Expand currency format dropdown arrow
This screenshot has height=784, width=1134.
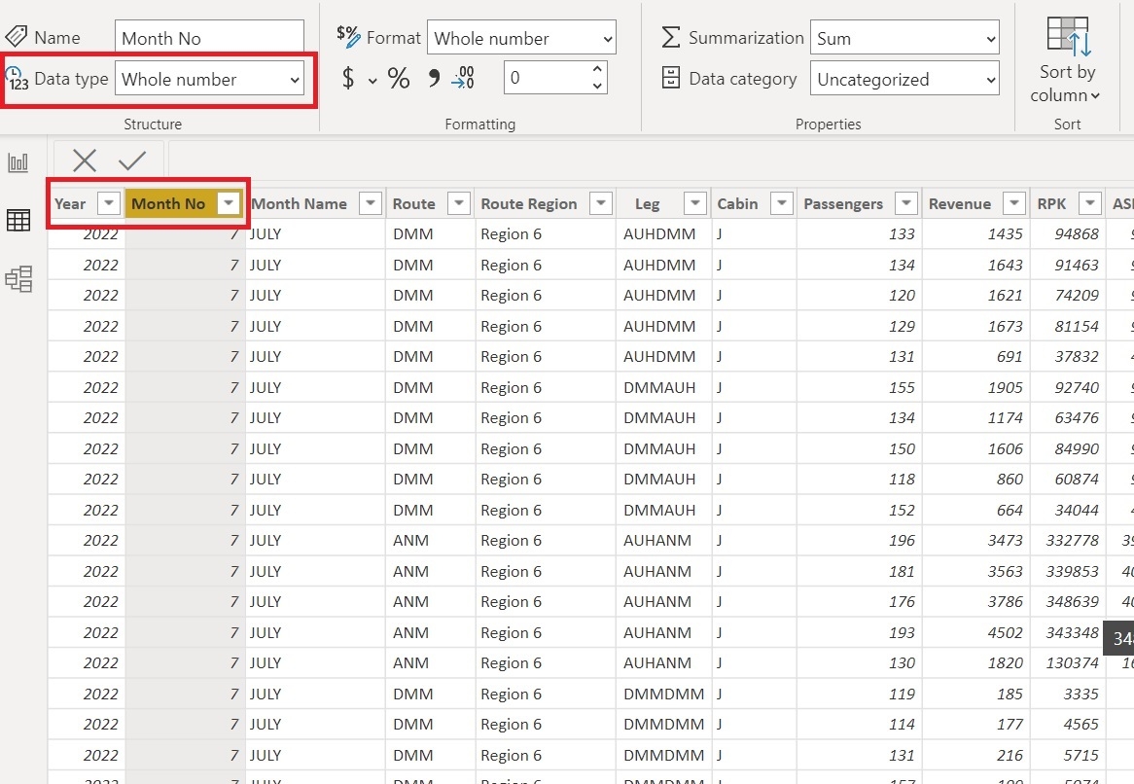[372, 81]
